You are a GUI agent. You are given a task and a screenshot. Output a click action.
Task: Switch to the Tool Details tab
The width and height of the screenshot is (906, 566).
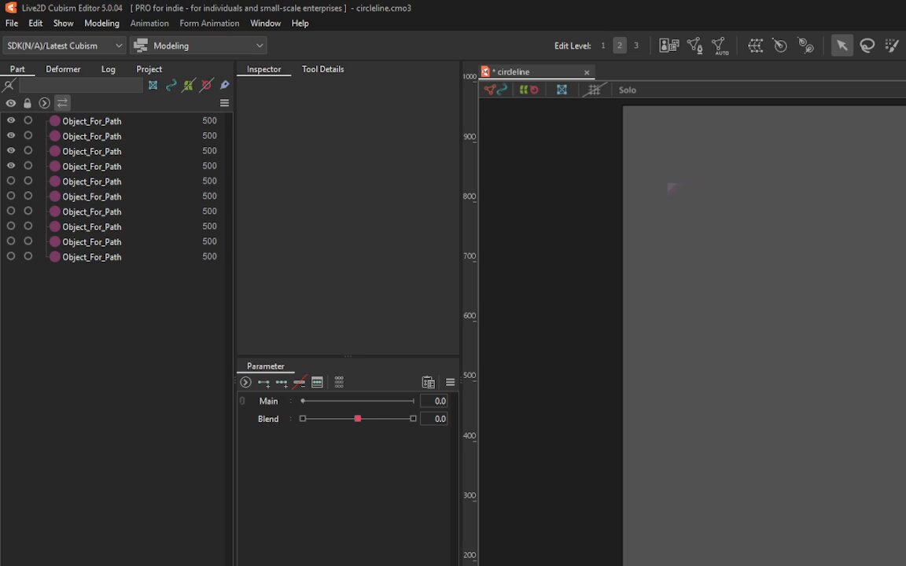click(323, 69)
